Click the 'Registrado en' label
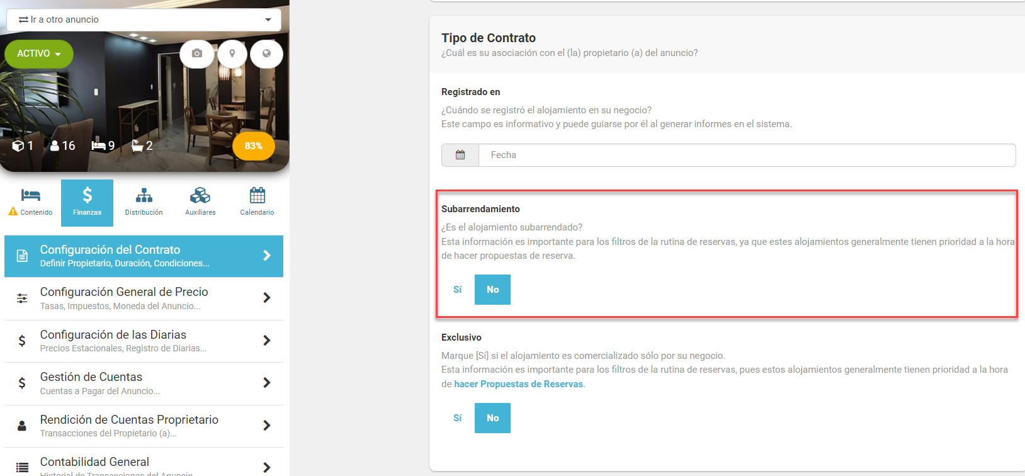This screenshot has height=476, width=1025. (471, 92)
